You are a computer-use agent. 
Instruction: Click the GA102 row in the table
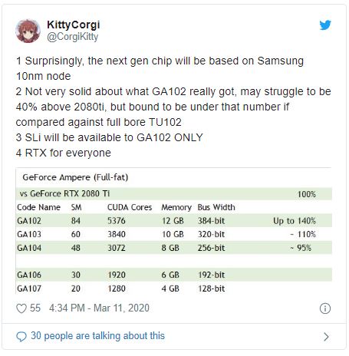click(x=174, y=221)
